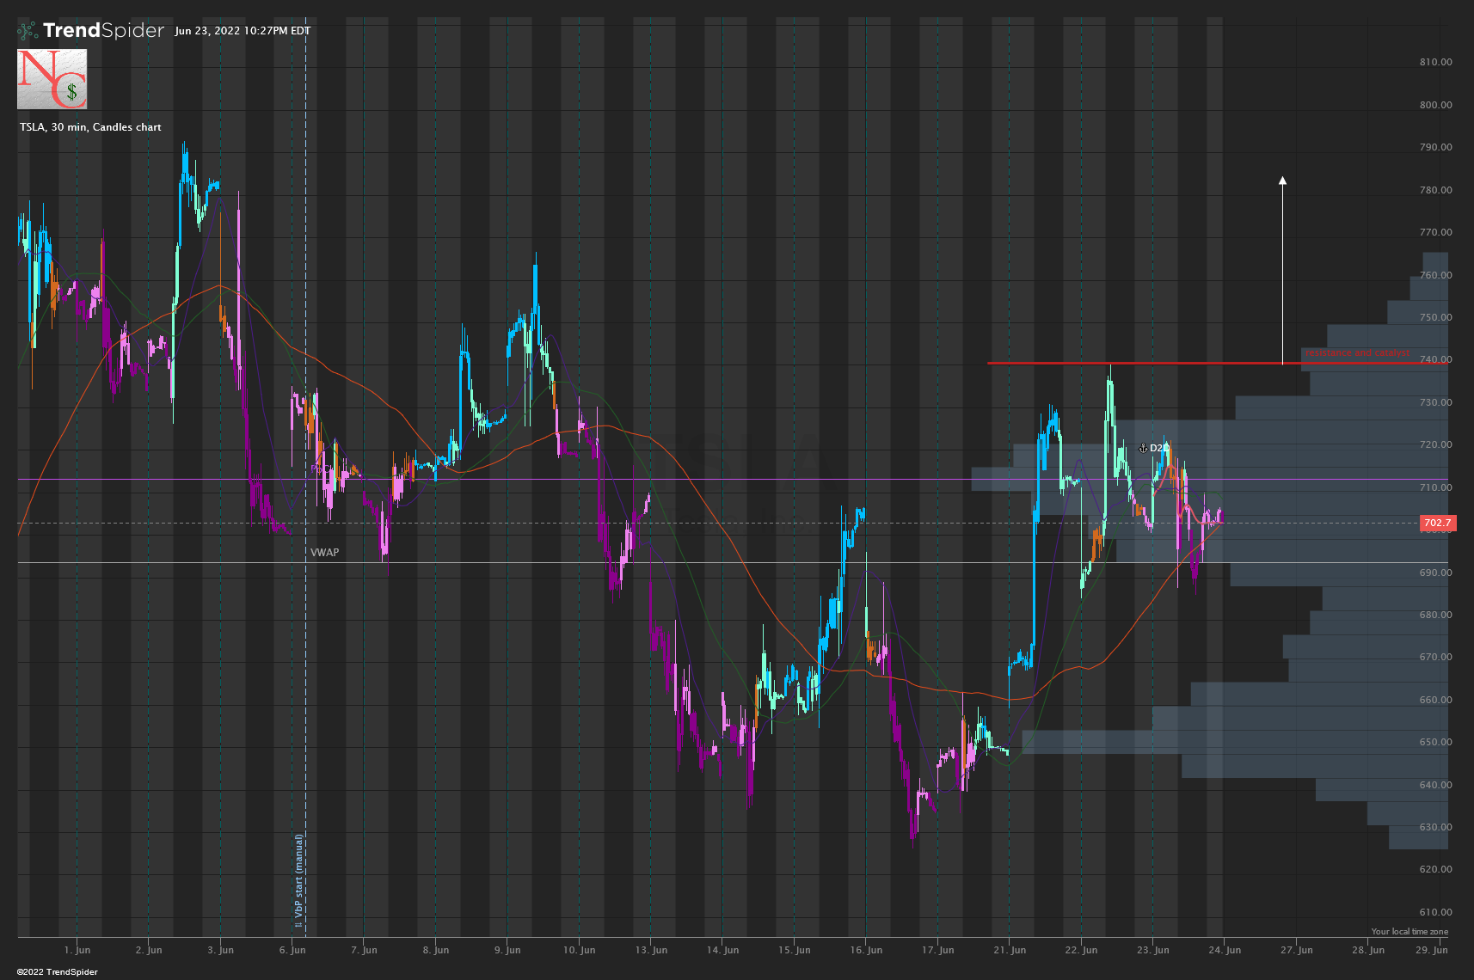Click the TrendSpider spider-web logo icon
This screenshot has height=980, width=1474.
click(x=28, y=31)
